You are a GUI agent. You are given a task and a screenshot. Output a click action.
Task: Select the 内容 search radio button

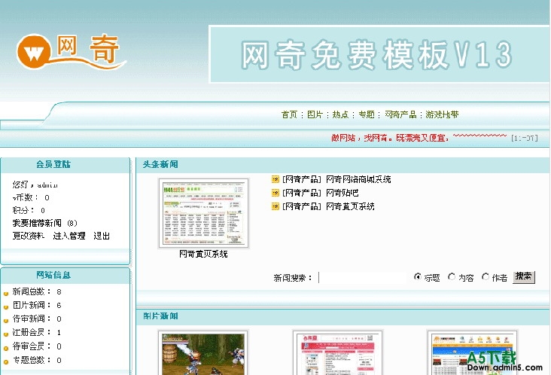452,277
